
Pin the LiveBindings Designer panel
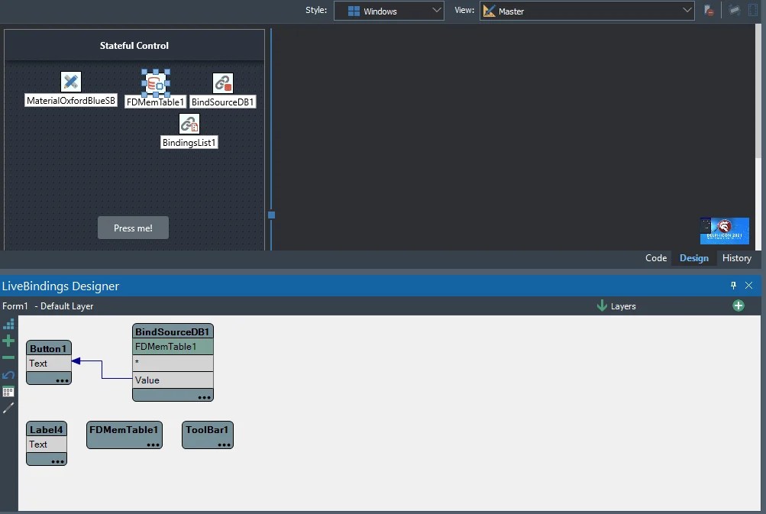pyautogui.click(x=733, y=286)
